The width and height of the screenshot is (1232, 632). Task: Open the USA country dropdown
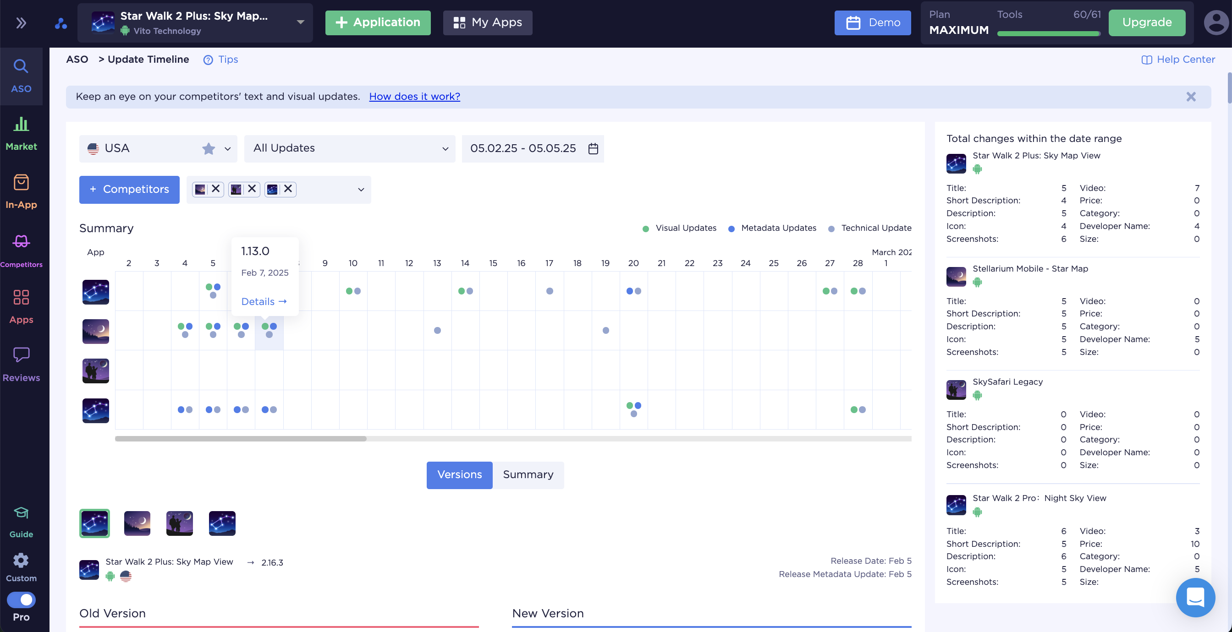158,149
